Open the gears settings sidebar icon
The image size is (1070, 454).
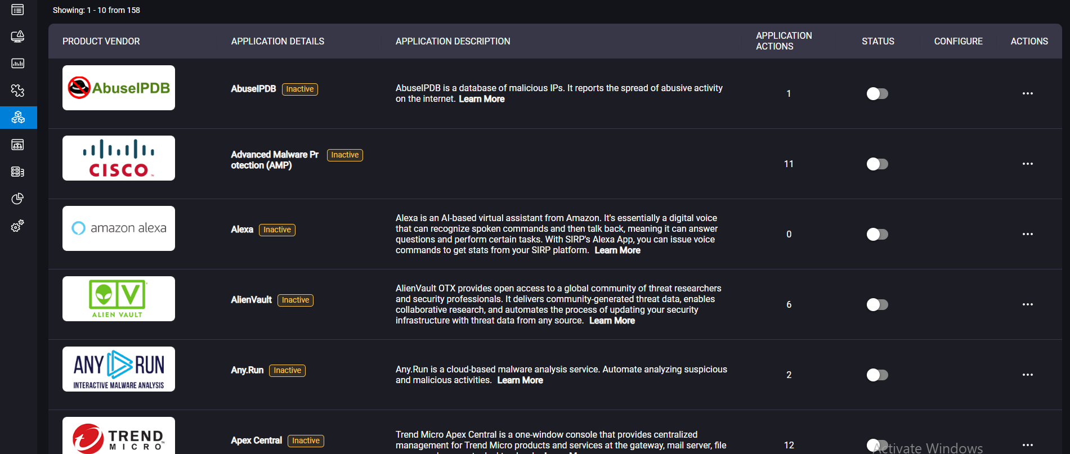click(x=17, y=226)
